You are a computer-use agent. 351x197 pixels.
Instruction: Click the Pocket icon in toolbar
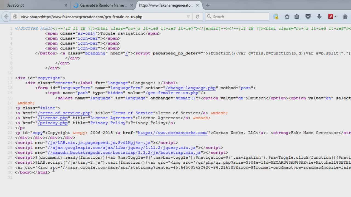click(x=308, y=17)
